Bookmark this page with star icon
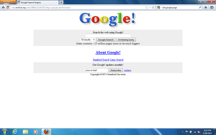The height and width of the screenshot is (135, 216). pos(147,7)
